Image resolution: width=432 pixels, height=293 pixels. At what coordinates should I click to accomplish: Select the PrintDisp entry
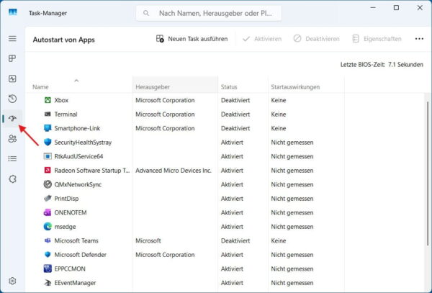click(66, 199)
